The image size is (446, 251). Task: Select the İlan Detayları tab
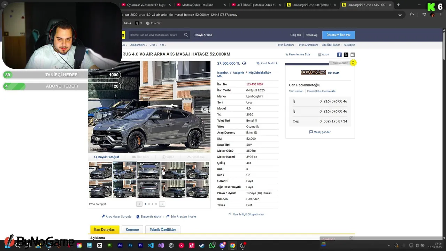(x=105, y=229)
